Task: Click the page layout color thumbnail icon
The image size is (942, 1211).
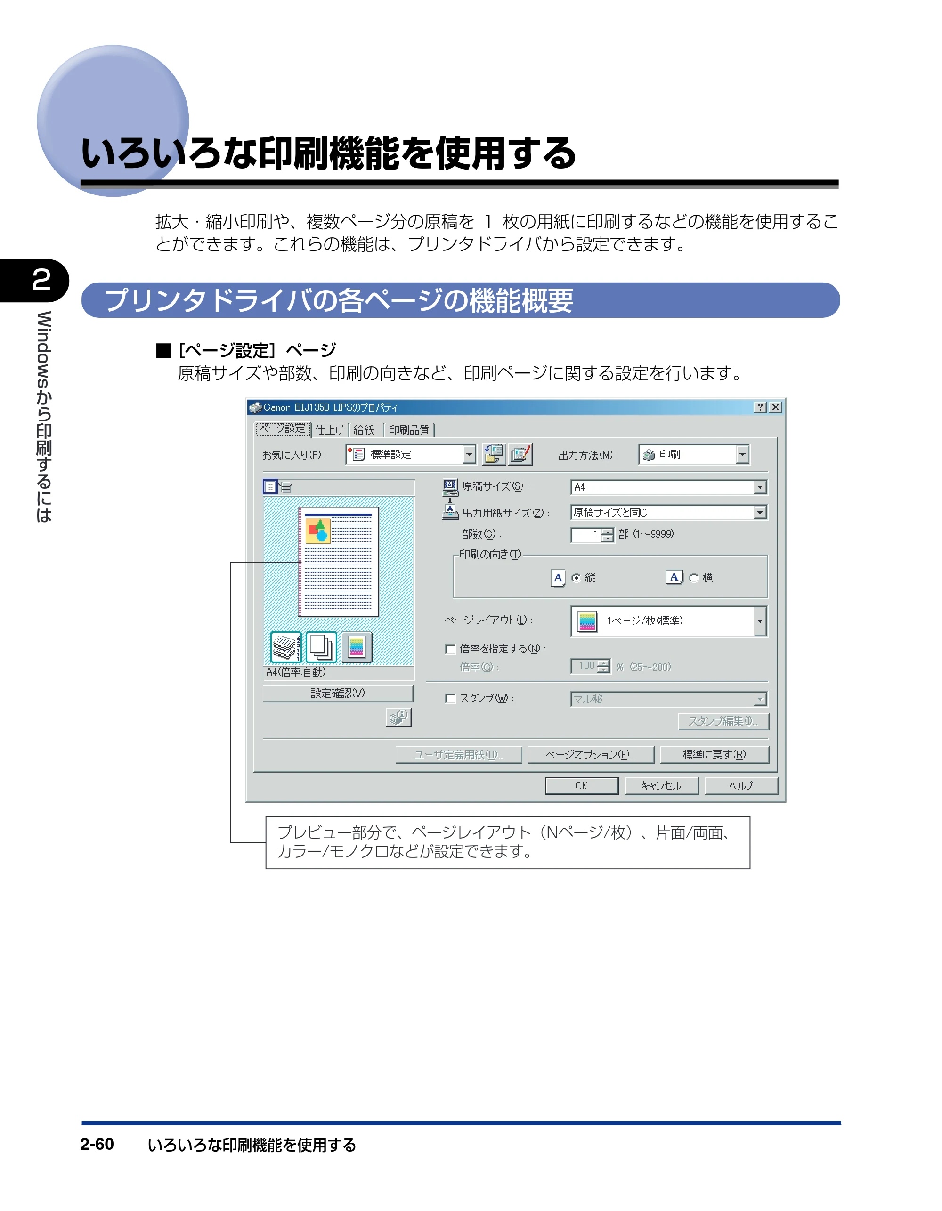Action: tap(587, 621)
